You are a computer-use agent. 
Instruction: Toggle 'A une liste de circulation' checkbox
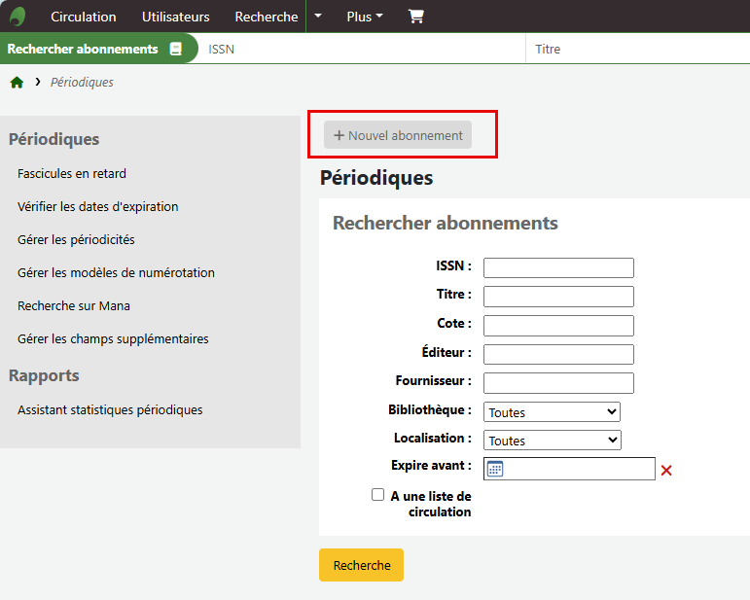click(x=377, y=495)
